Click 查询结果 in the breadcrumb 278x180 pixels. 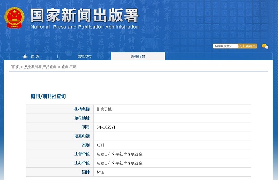[x=69, y=67]
